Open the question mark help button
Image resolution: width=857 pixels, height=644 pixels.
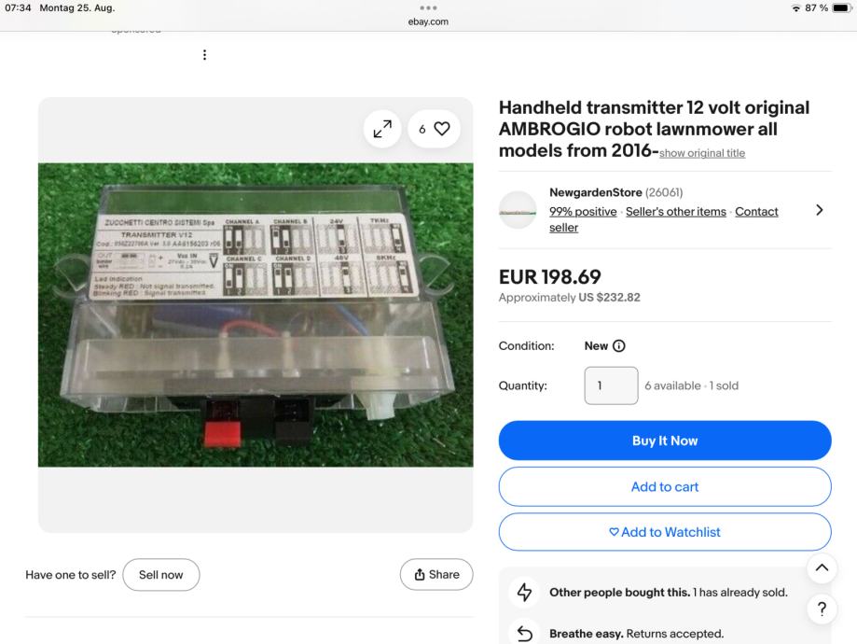click(822, 609)
